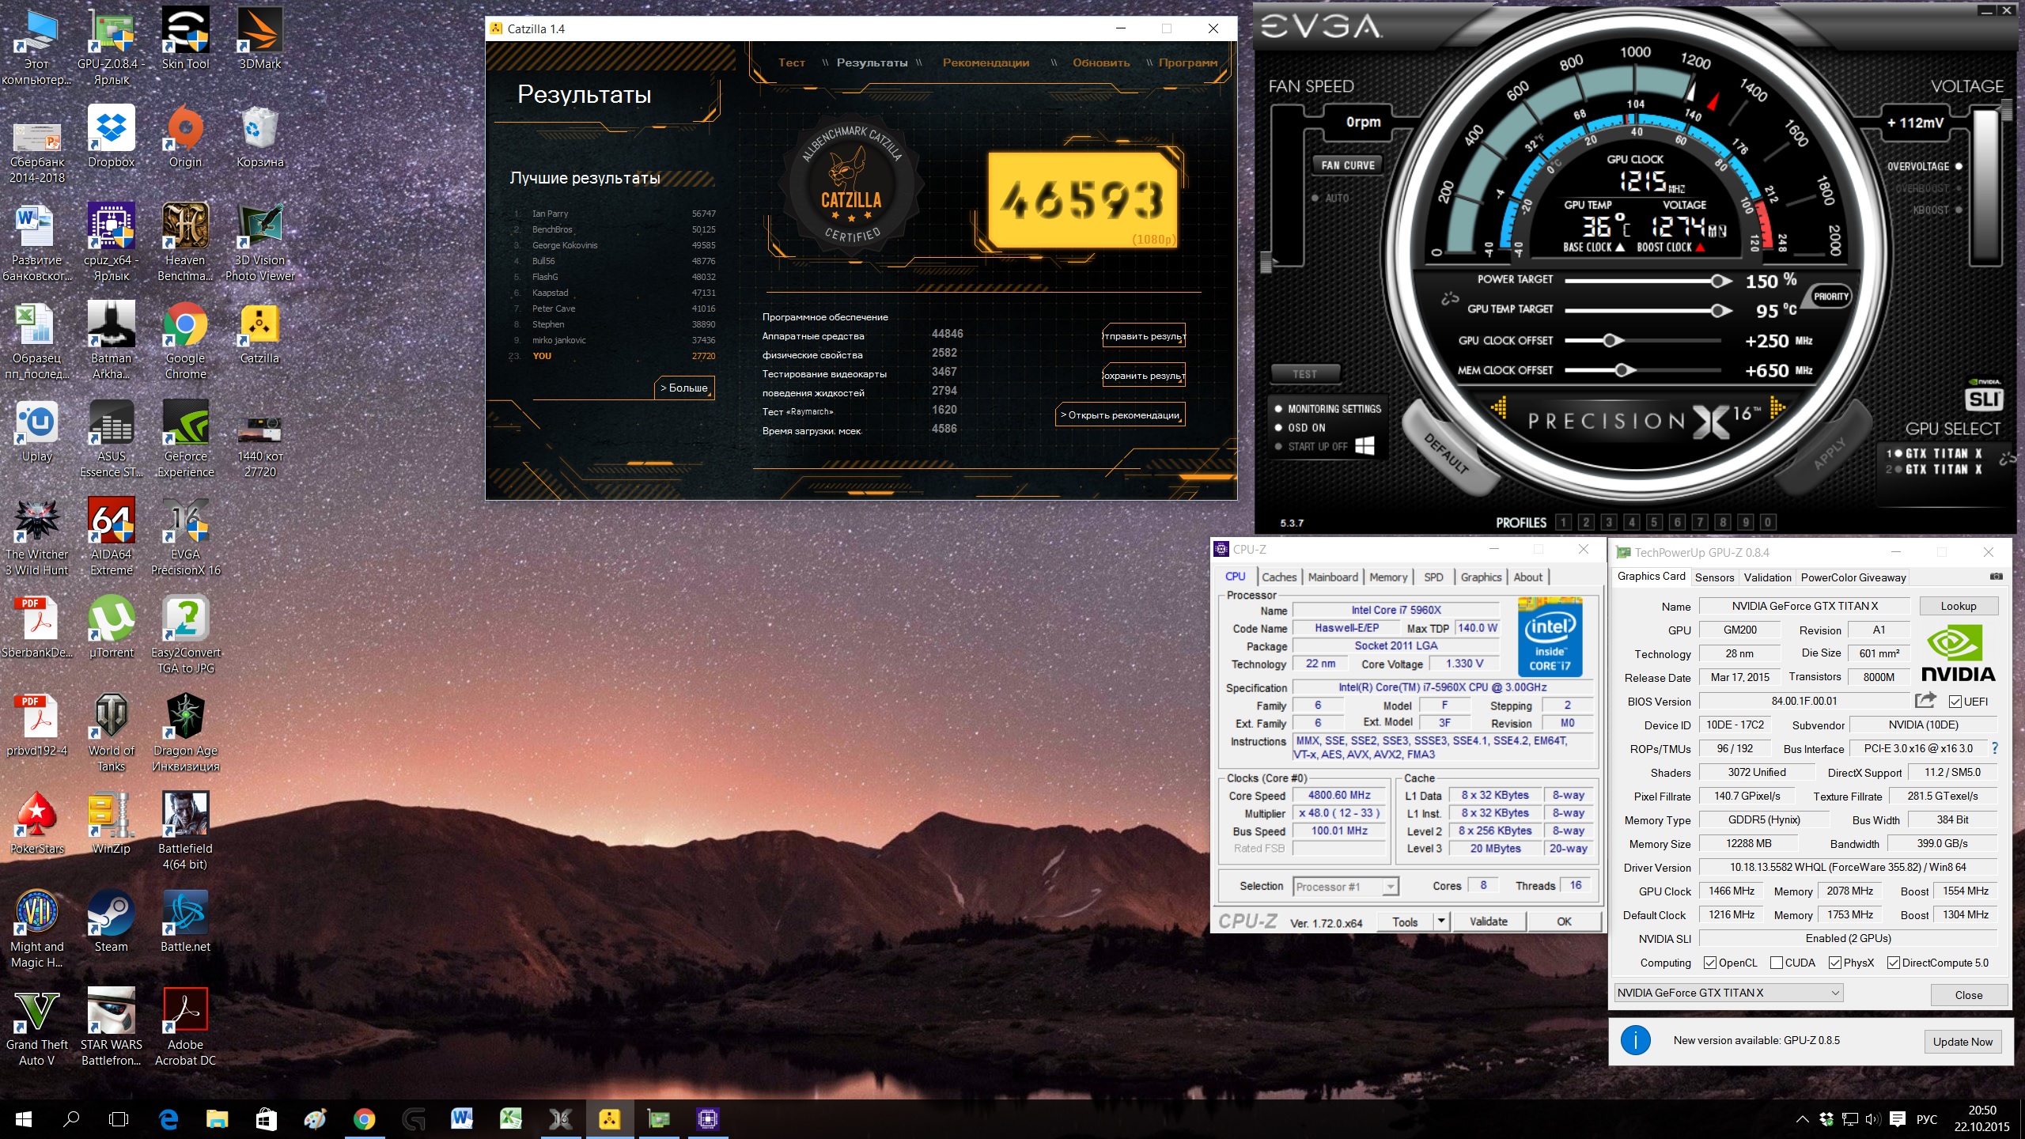Open the Processor #1 selection dropdown
The height and width of the screenshot is (1139, 2025).
pos(1346,887)
